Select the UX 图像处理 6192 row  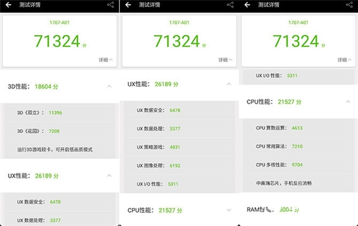pos(179,165)
